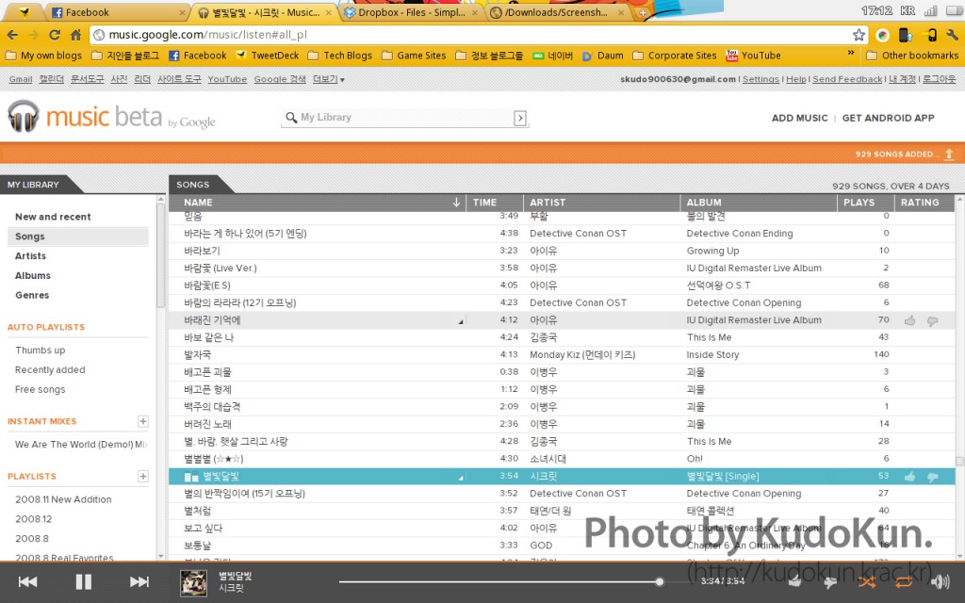Click the Chrome-to-phone yellow arrow extension
Image resolution: width=965 pixels, height=603 pixels.
click(x=930, y=35)
